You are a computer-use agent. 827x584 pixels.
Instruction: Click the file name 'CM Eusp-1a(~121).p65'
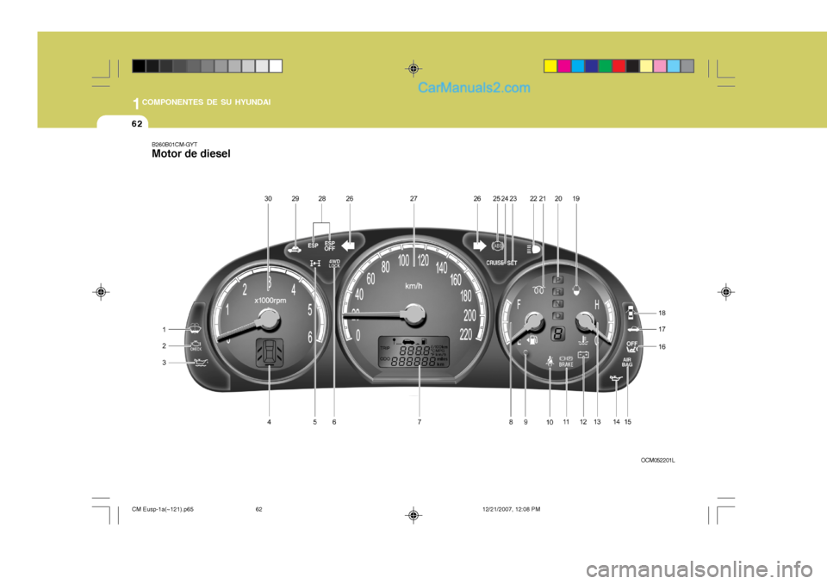(x=163, y=509)
